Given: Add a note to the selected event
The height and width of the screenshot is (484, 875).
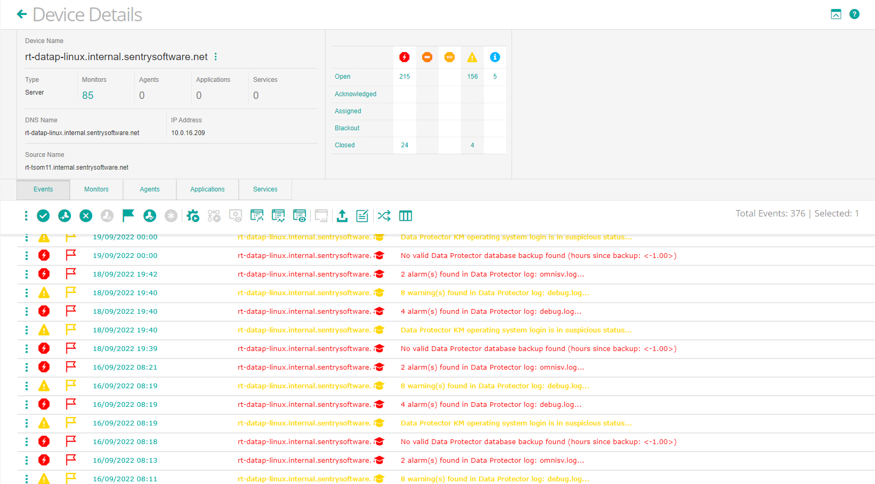Looking at the screenshot, I should pos(362,216).
